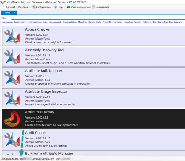The height and width of the screenshot is (161, 185).
Task: Select the Attribute Usage Inspector icon
Action: point(12,98)
